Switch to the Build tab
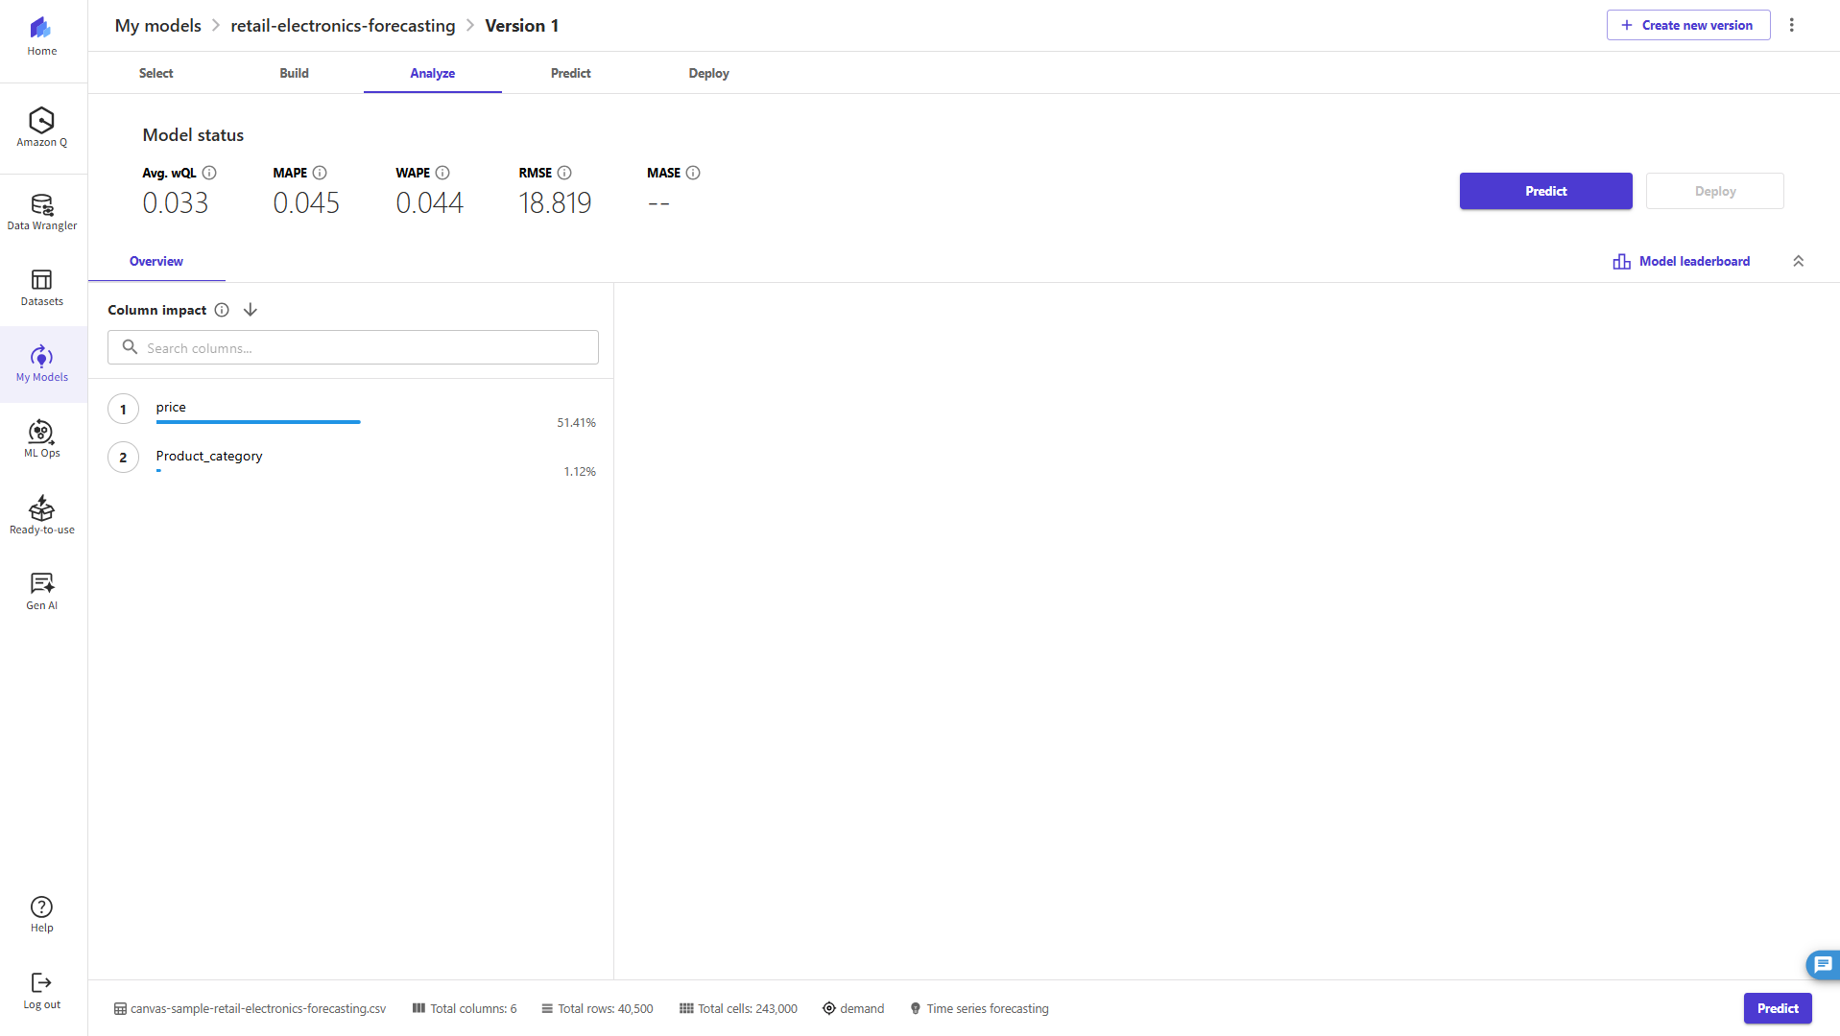1840x1036 pixels. pos(294,73)
